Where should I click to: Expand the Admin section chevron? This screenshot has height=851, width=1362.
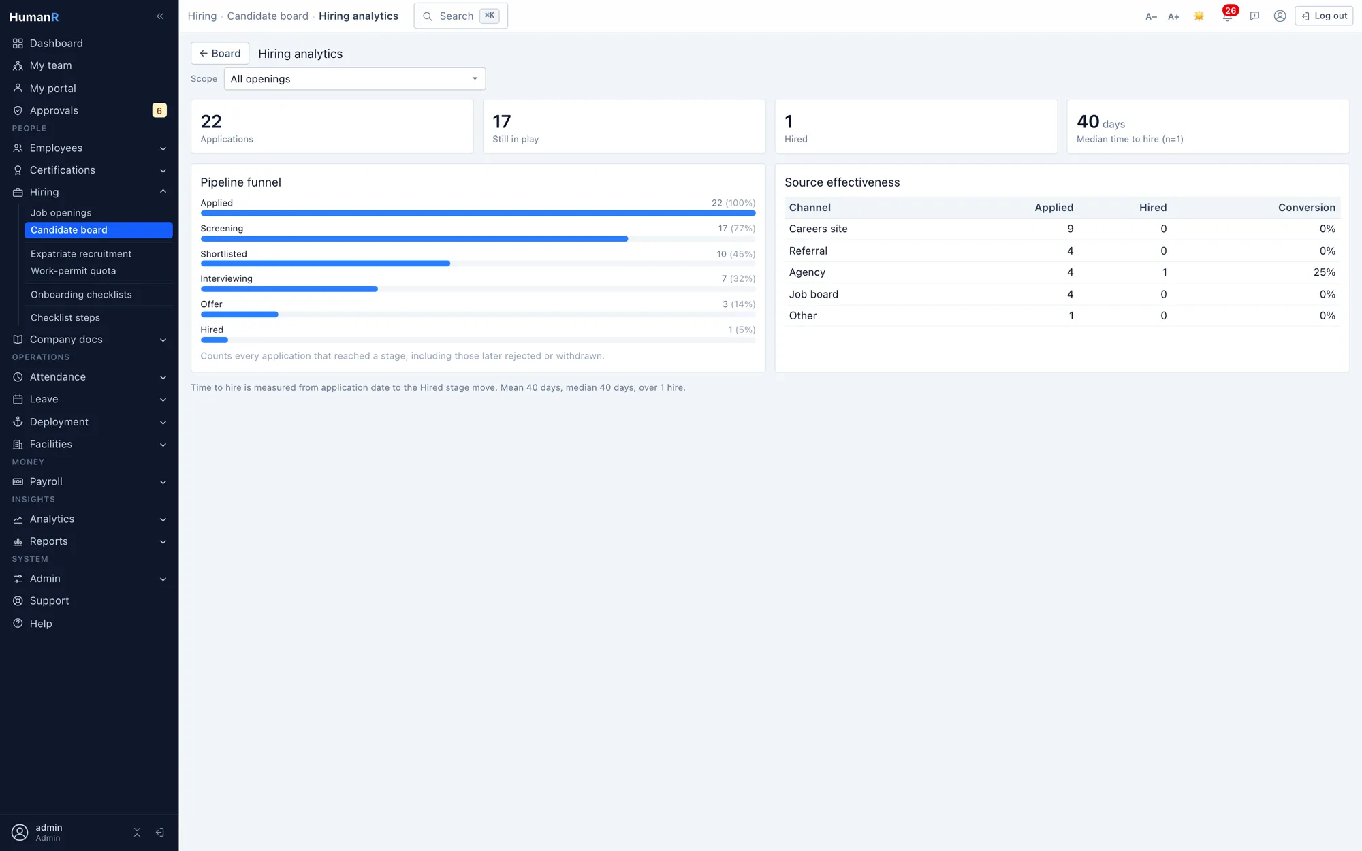[x=163, y=579]
